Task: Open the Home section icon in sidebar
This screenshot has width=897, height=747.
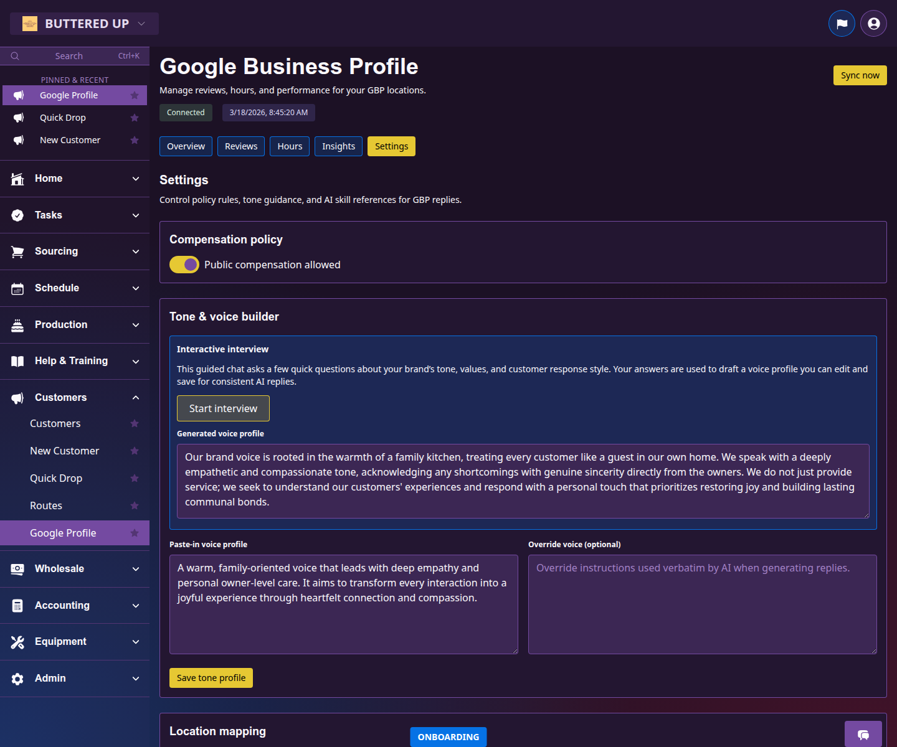Action: [17, 178]
